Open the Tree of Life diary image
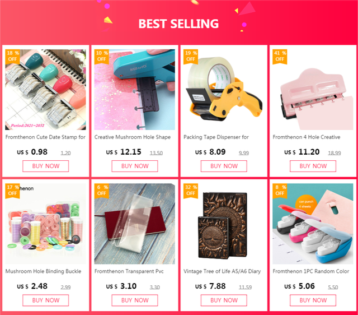Viewport: 358px width, 315px height. [224, 224]
